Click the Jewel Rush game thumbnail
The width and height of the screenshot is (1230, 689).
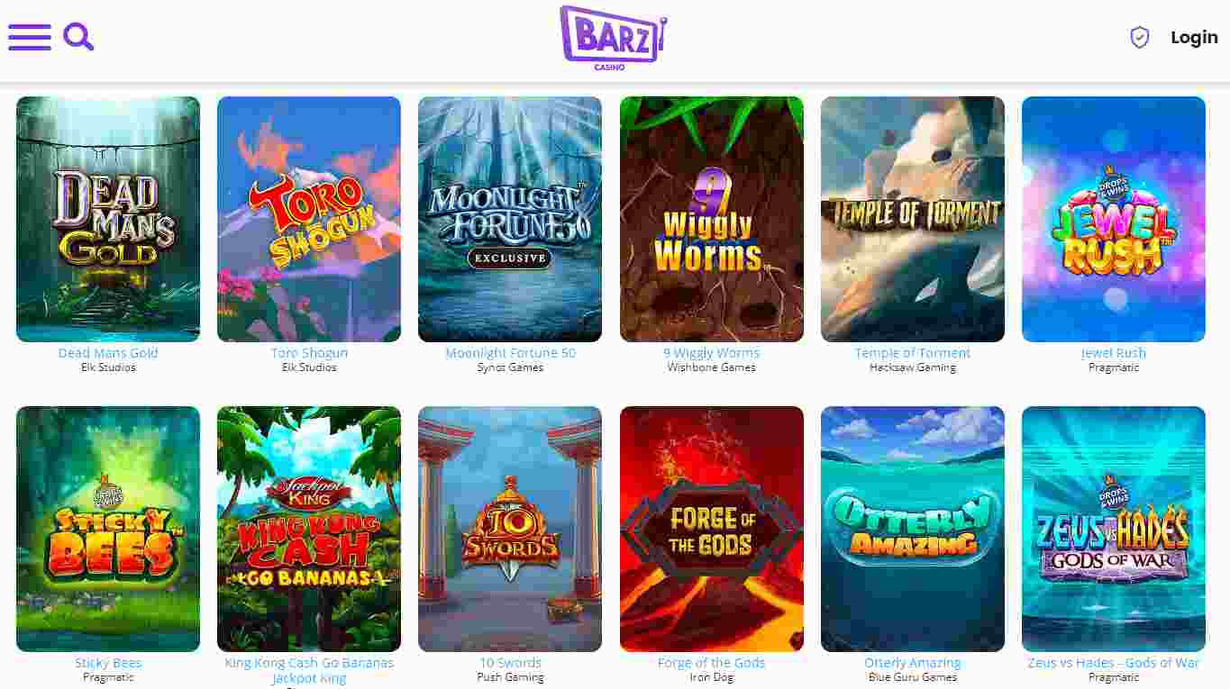[x=1114, y=219]
